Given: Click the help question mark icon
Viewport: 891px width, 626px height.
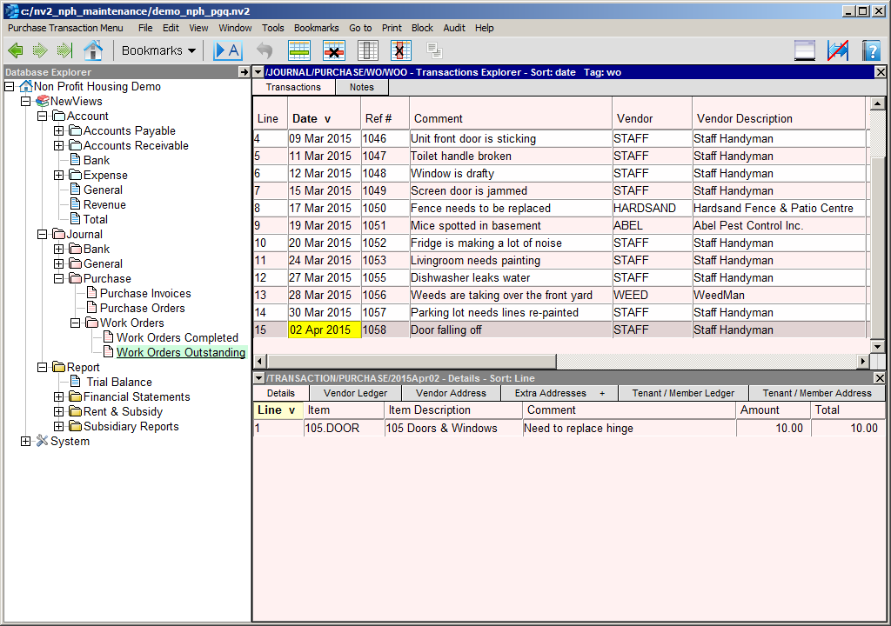Looking at the screenshot, I should tap(871, 50).
